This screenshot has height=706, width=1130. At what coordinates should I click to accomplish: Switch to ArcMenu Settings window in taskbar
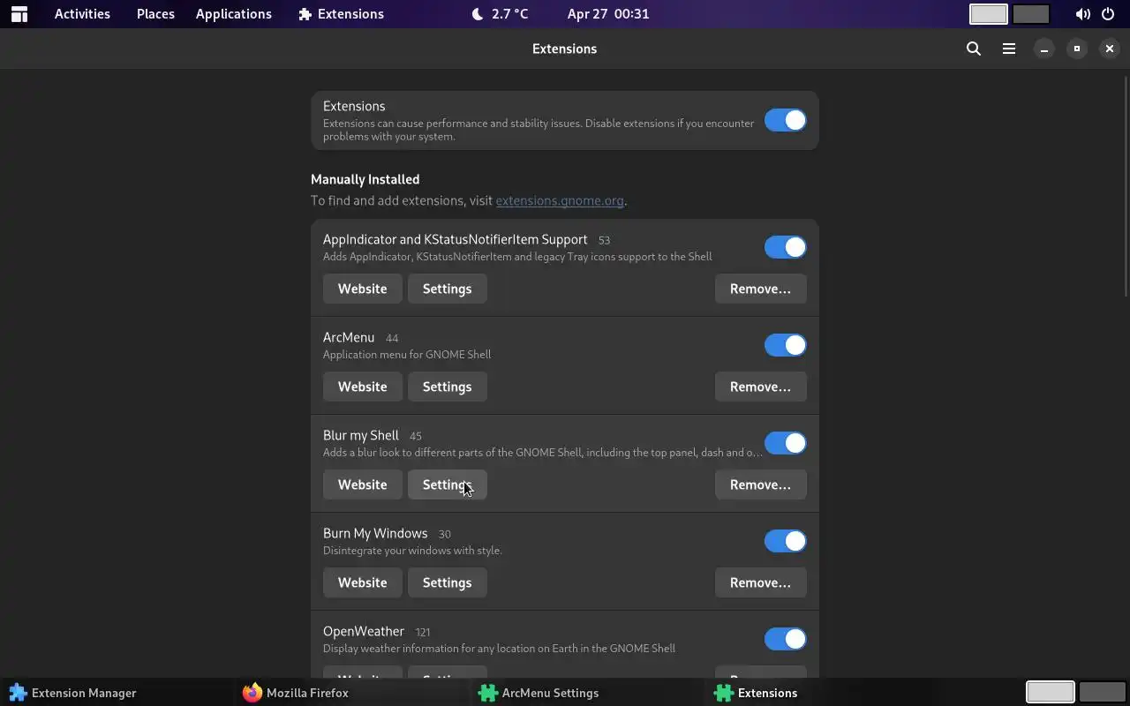539,693
